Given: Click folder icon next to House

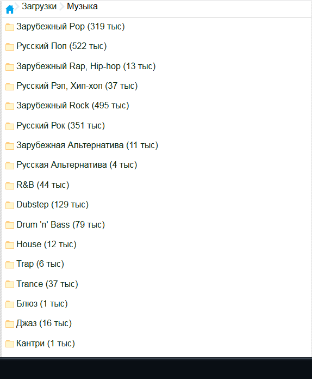Looking at the screenshot, I should [10, 245].
